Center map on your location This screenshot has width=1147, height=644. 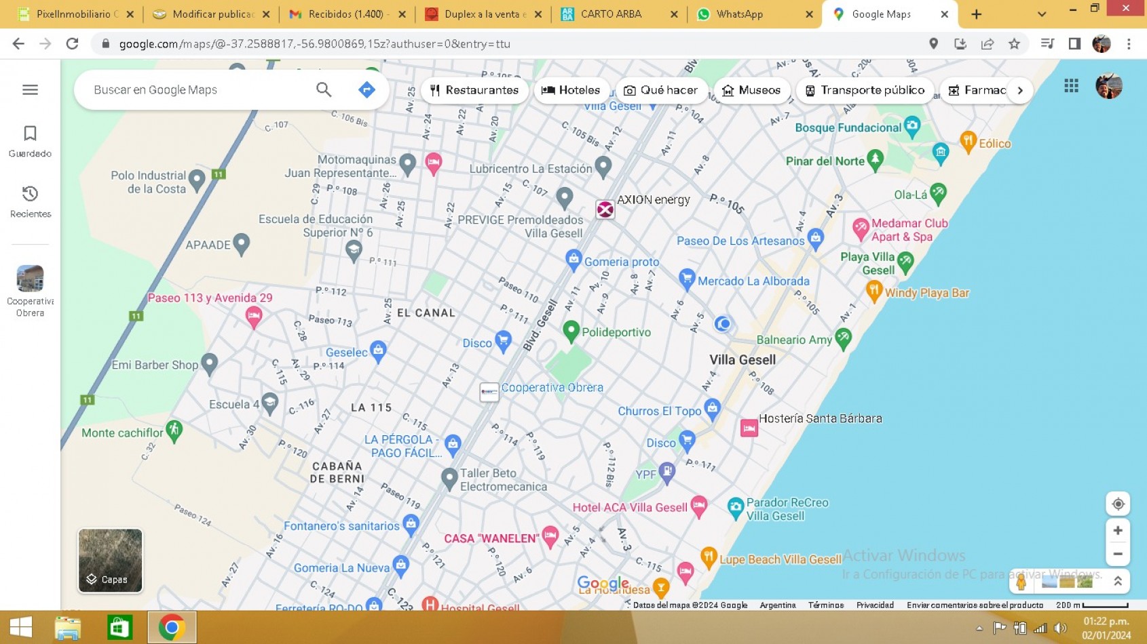coord(1118,504)
